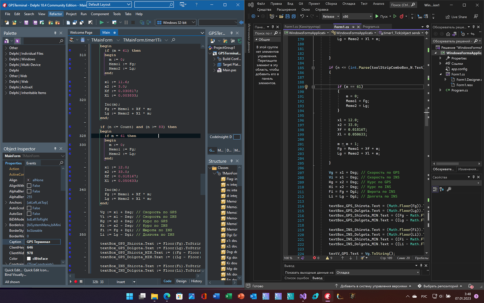The width and height of the screenshot is (484, 303).
Task: Click the clBtnFace color swatch
Action: point(29,258)
